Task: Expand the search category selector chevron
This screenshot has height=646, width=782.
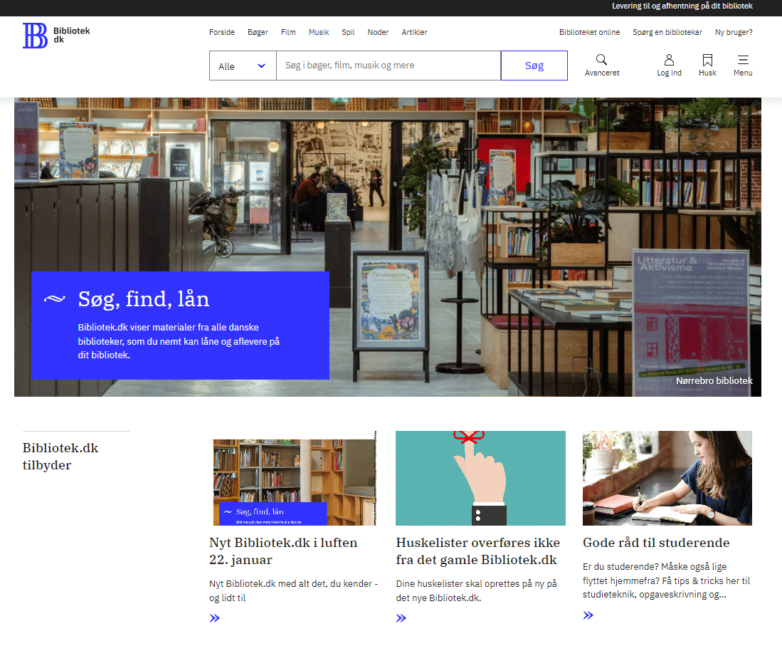Action: [x=262, y=65]
